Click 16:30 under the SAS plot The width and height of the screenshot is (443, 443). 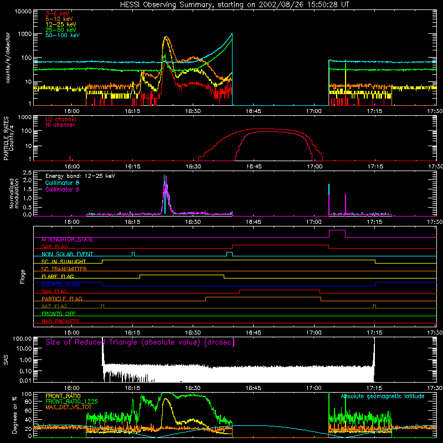(193, 388)
